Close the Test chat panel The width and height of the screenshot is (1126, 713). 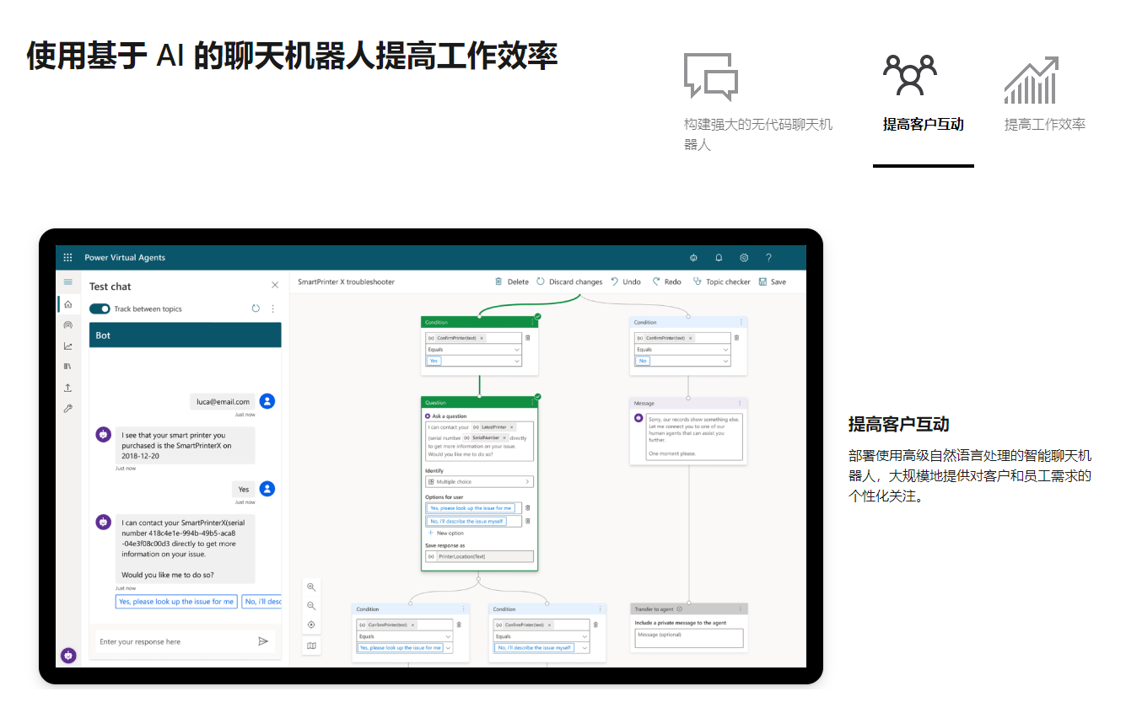(274, 286)
